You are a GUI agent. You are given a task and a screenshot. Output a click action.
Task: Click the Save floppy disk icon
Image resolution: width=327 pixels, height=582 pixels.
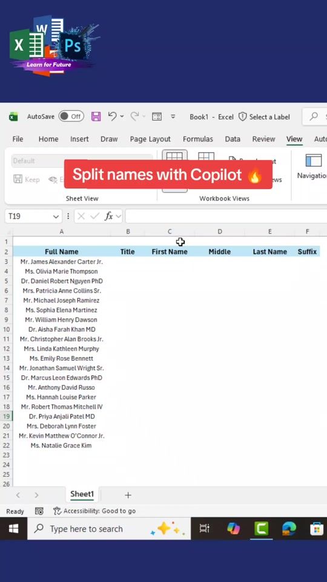pos(96,116)
